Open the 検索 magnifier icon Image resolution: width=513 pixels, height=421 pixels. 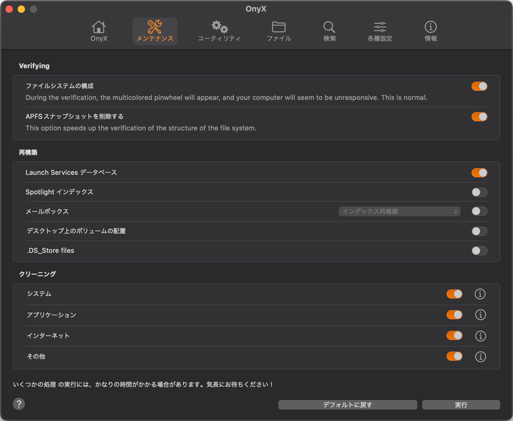[329, 27]
